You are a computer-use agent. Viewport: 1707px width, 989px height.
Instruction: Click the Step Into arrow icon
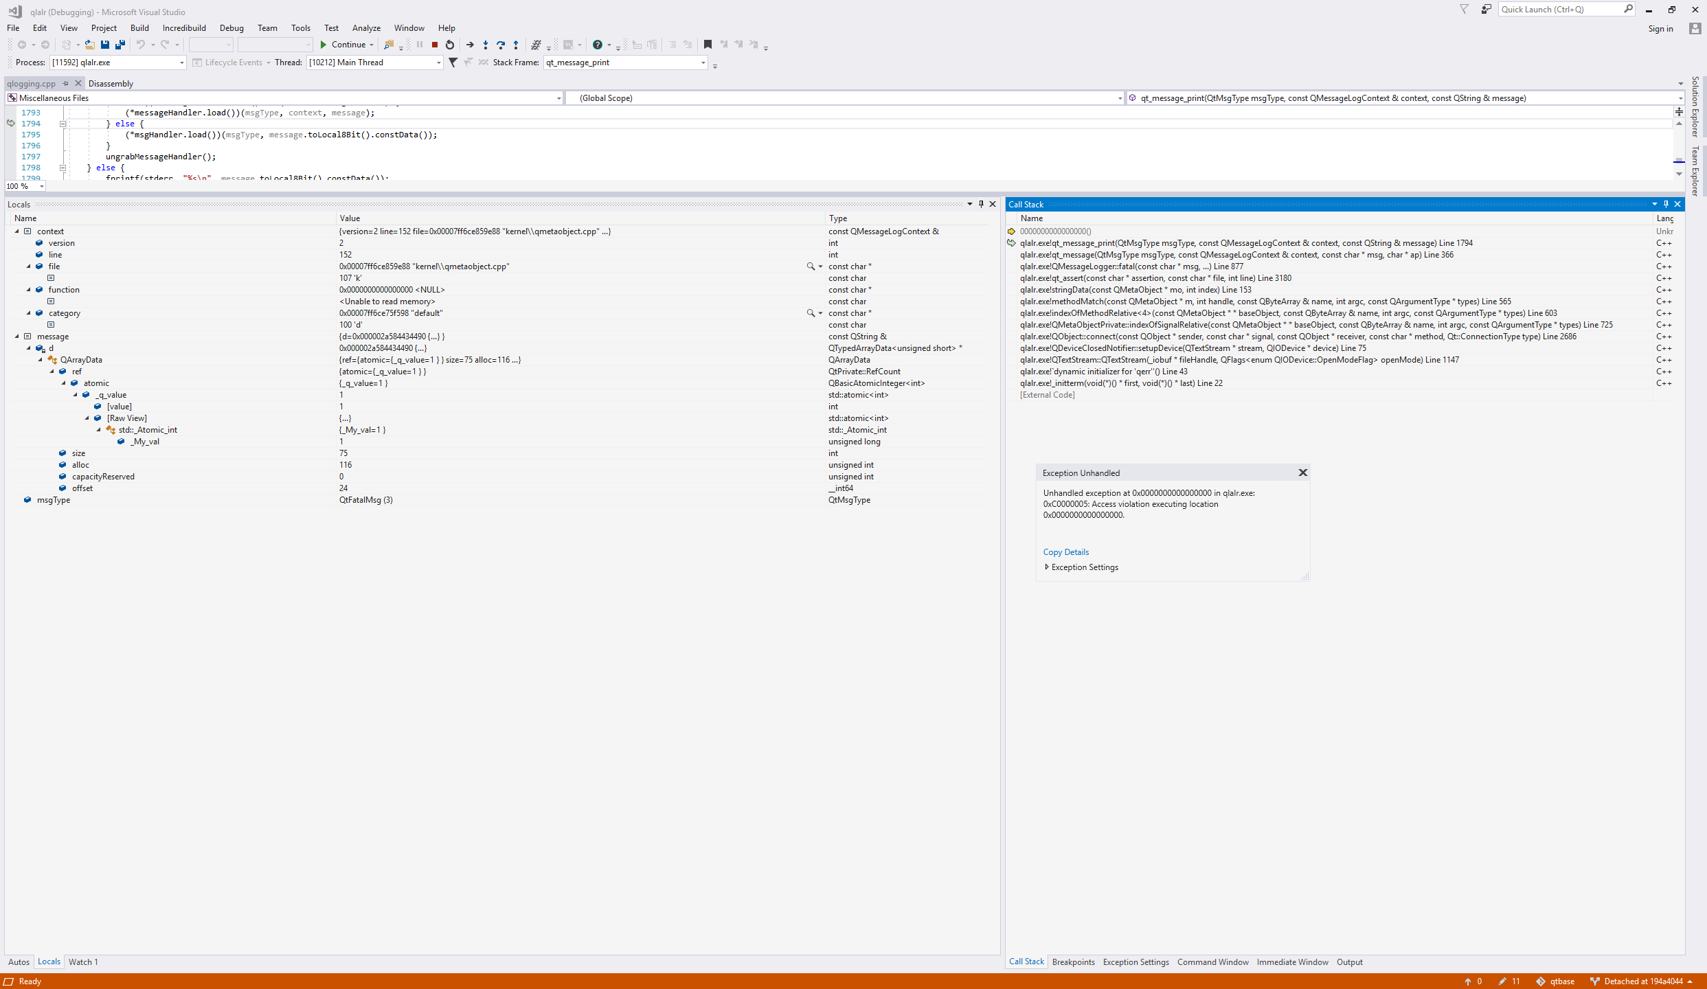[486, 45]
